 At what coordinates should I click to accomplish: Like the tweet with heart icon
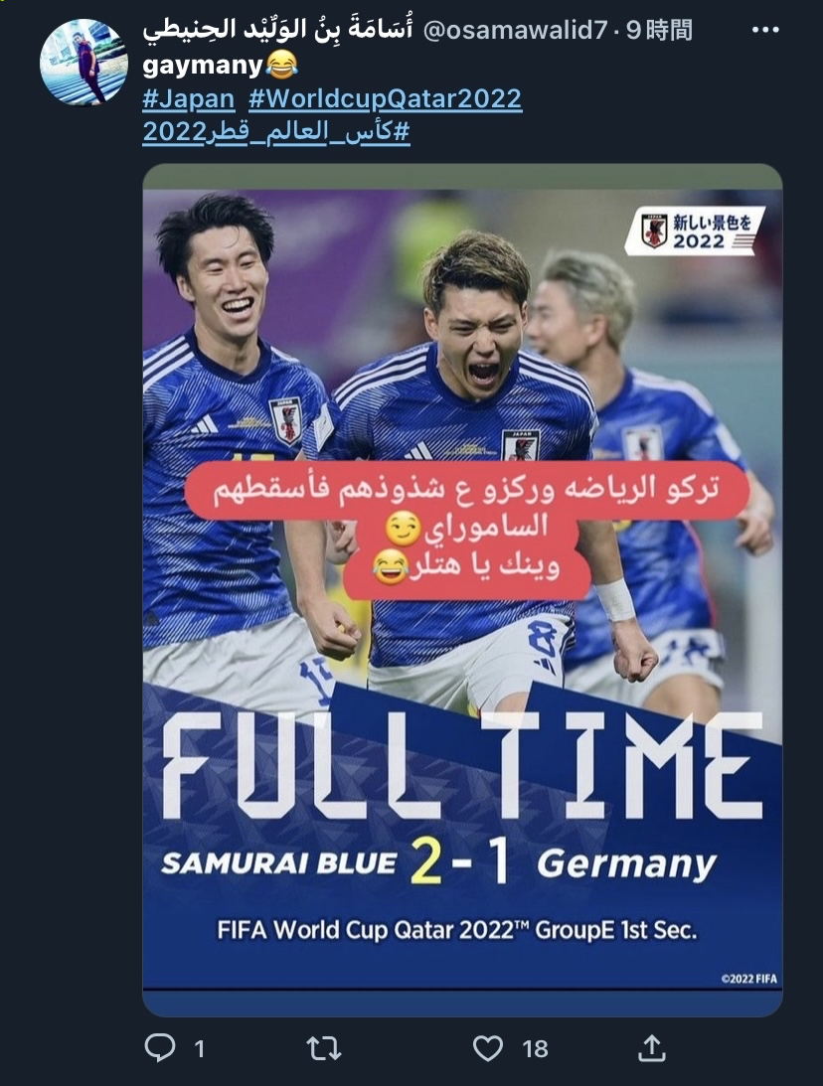tap(488, 1048)
